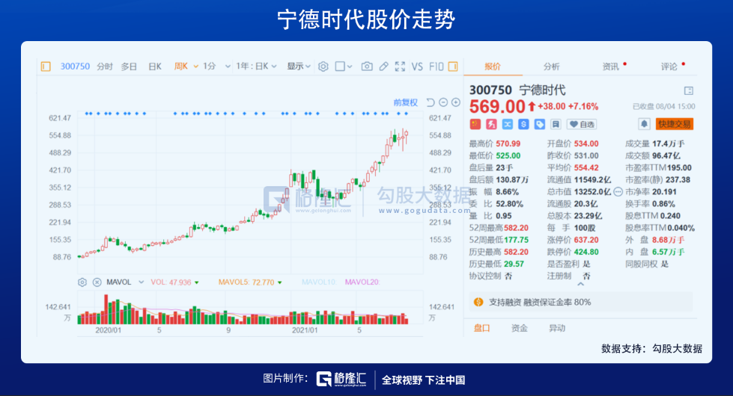Click the 涨停价 637.20 value

pyautogui.click(x=586, y=240)
